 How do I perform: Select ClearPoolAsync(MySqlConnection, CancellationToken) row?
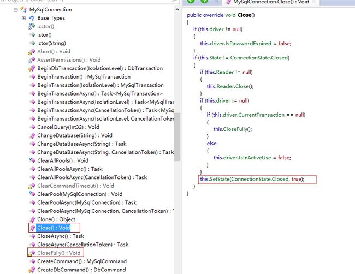(105, 211)
